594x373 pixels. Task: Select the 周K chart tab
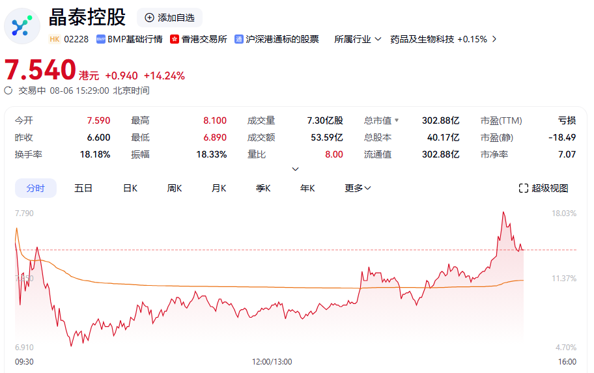pyautogui.click(x=175, y=188)
